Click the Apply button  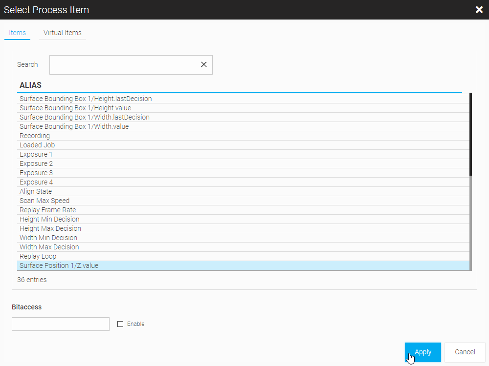coord(422,352)
